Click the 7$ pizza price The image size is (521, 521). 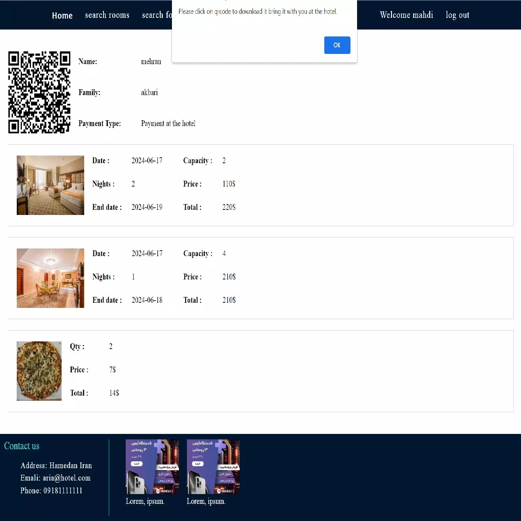[112, 370]
